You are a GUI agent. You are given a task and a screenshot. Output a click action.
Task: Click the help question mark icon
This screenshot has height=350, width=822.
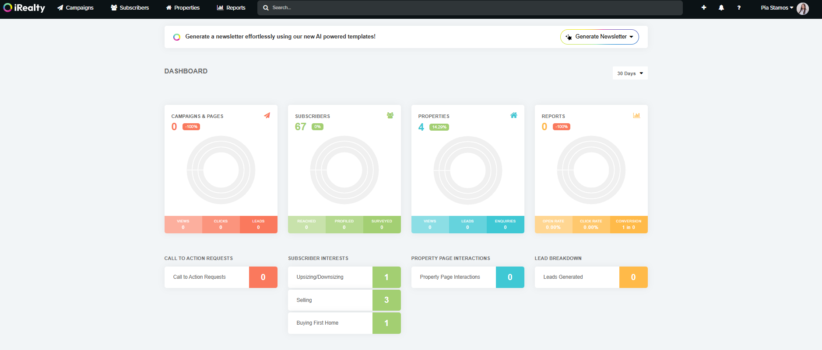coord(739,7)
